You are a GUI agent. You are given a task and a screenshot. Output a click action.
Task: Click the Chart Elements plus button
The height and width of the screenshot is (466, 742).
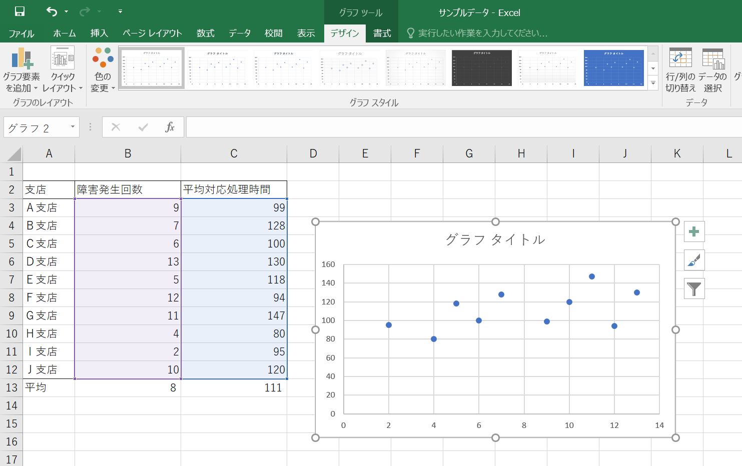[694, 231]
